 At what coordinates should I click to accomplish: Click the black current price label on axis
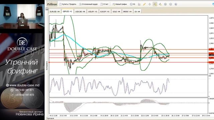pyautogui.click(x=211, y=55)
